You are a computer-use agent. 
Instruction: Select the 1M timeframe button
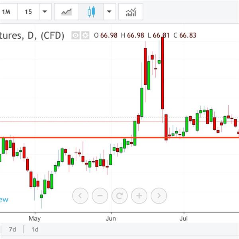pos(8,12)
